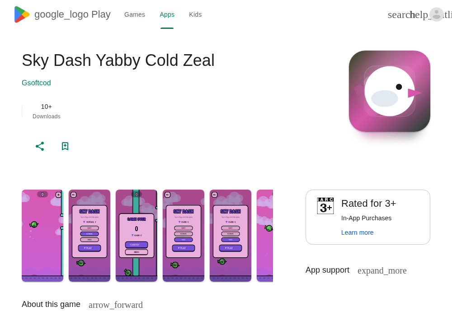Go to the Kids tab

click(195, 14)
